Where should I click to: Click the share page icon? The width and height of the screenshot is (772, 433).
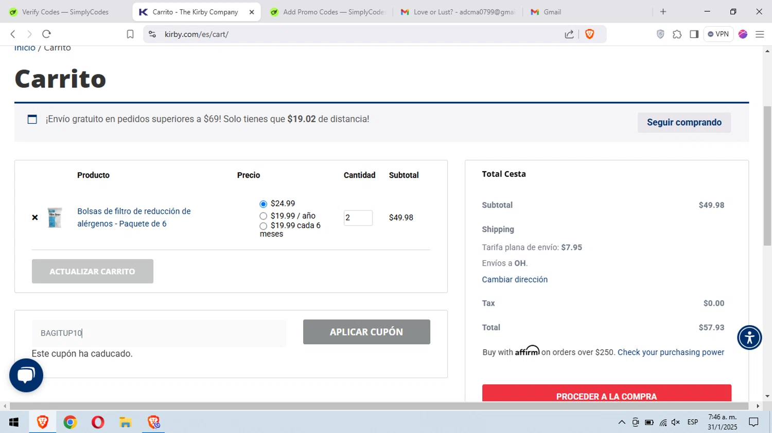click(569, 34)
